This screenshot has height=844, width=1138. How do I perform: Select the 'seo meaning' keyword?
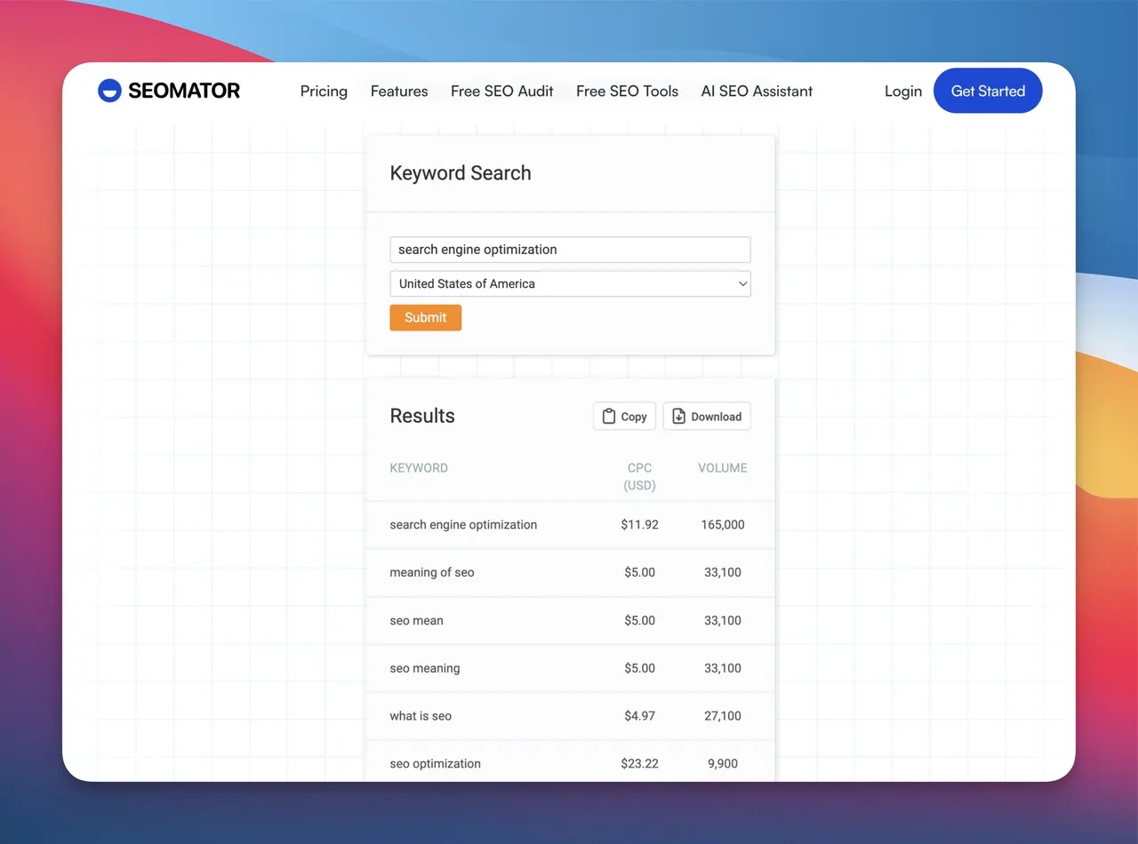[425, 668]
